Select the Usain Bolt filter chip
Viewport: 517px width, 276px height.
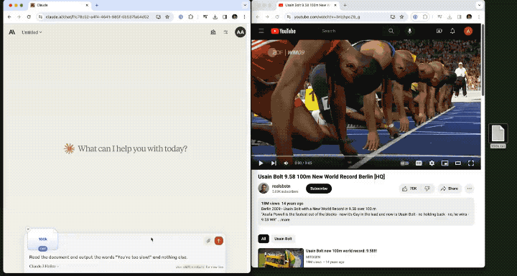pos(283,239)
